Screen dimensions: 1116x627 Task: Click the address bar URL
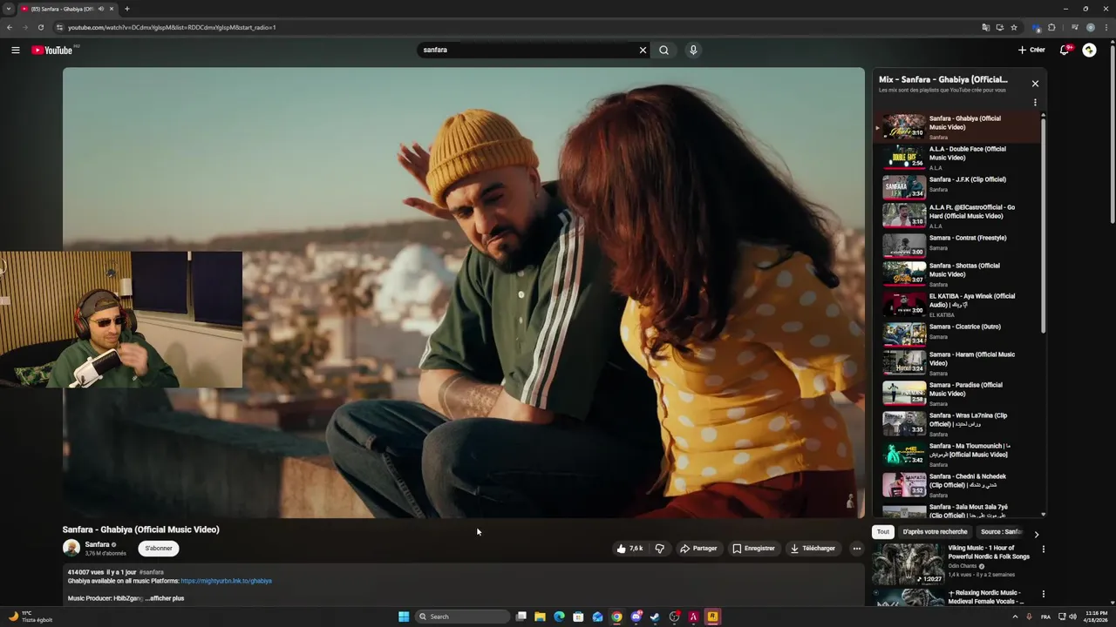pos(172,27)
